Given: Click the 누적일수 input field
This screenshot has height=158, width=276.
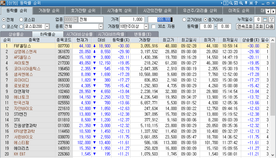Looking at the screenshot, I should click(x=258, y=20).
